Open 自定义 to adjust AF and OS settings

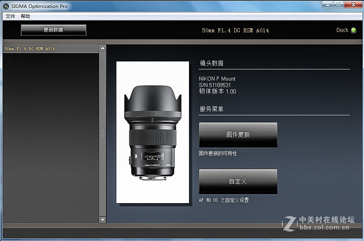(238, 181)
